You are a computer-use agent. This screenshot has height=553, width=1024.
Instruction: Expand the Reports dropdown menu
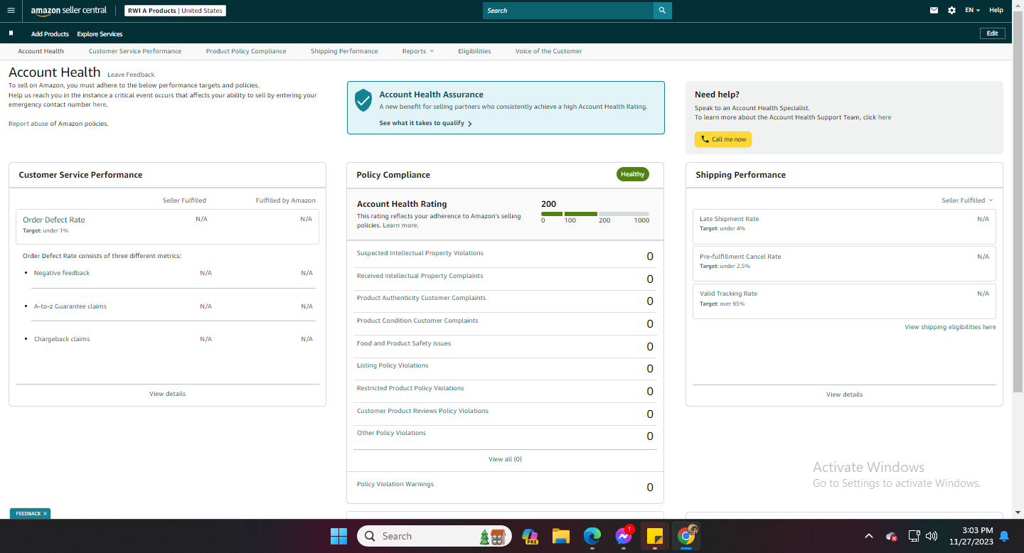[417, 51]
